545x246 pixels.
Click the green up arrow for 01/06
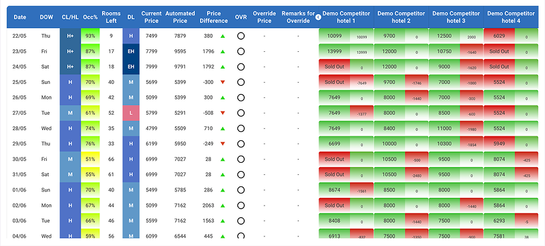tap(222, 190)
